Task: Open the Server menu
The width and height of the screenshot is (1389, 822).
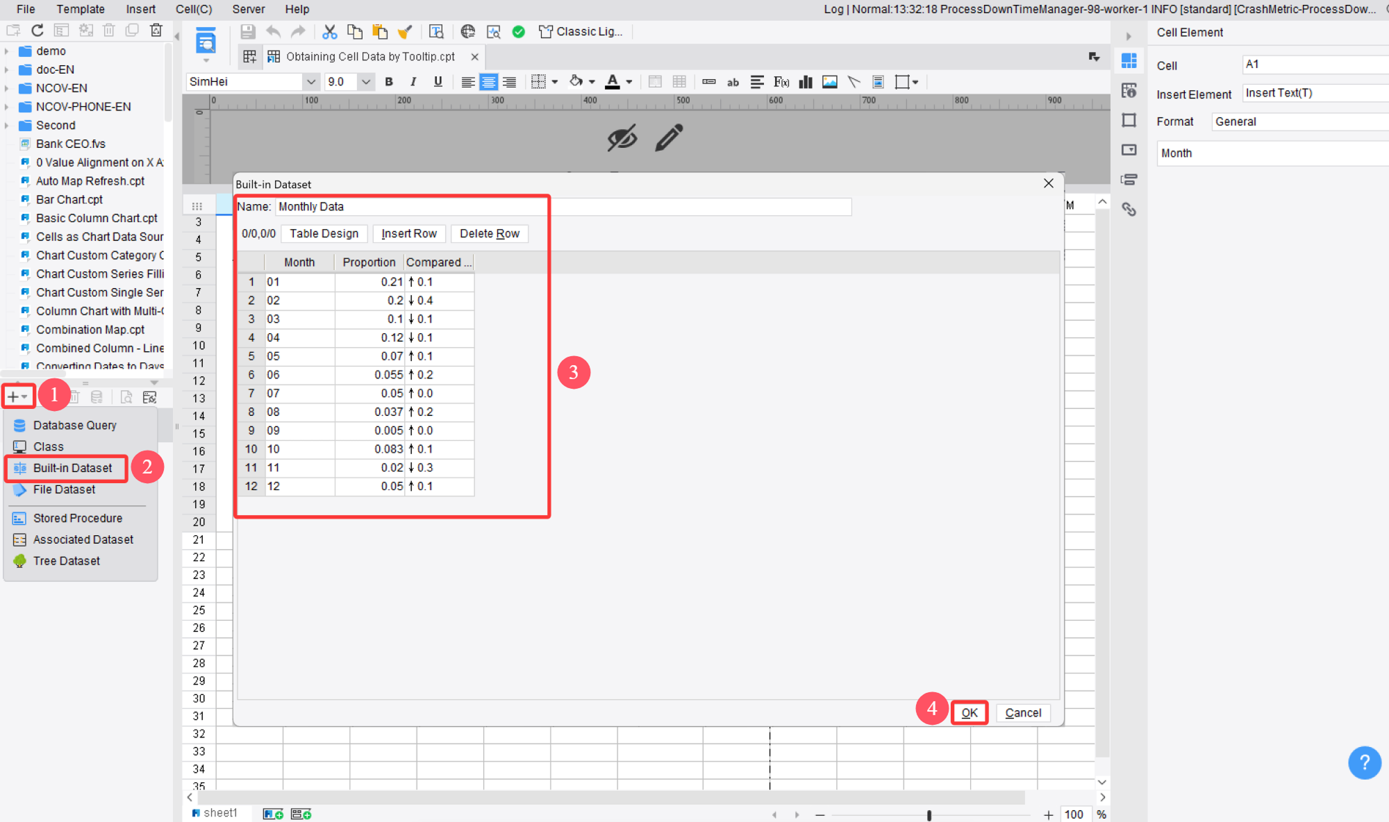Action: pos(249,9)
